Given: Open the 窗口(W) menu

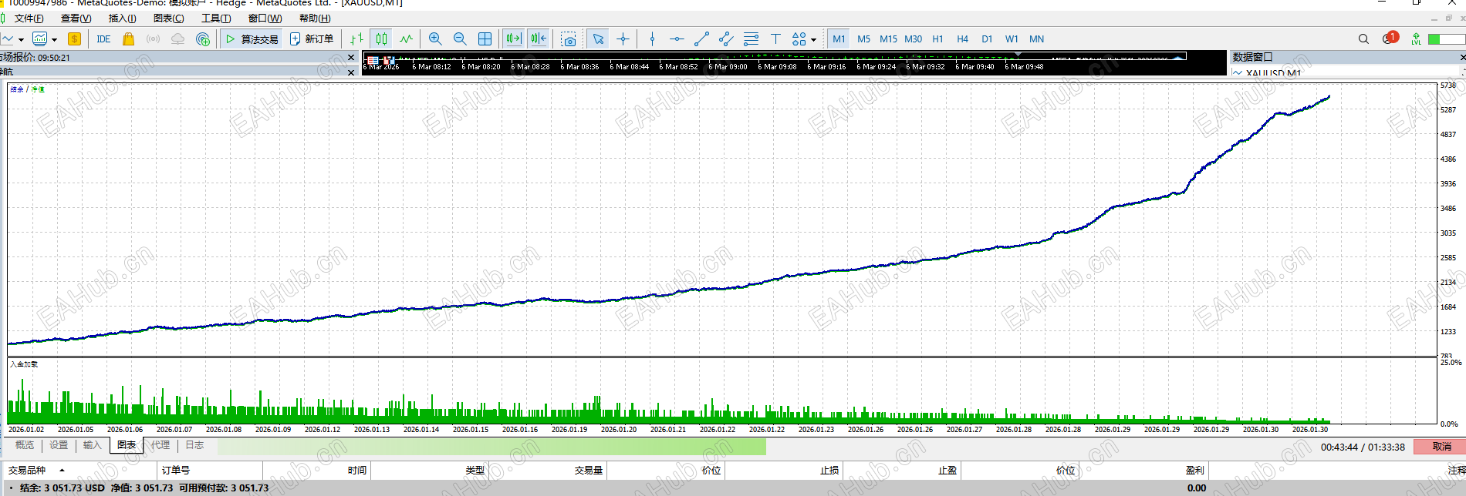Looking at the screenshot, I should coord(265,18).
